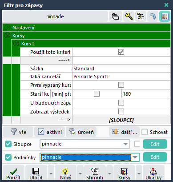Viewport: 173px width, 182px height.
Task: Click the 180 minutes value field
Action: [146, 94]
